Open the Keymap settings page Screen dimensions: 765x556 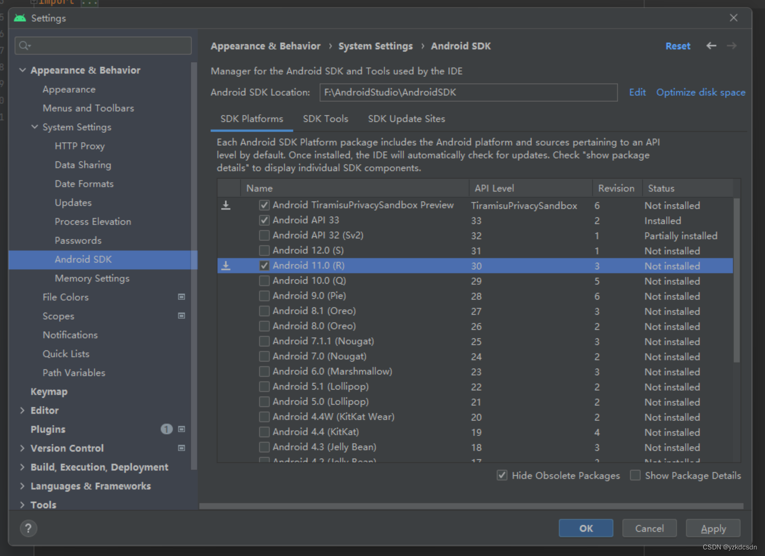tap(49, 392)
